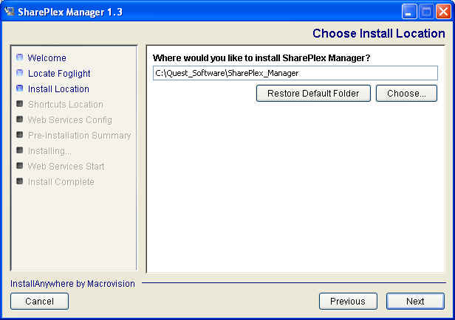Click the Install Complete bullet icon

click(x=19, y=181)
